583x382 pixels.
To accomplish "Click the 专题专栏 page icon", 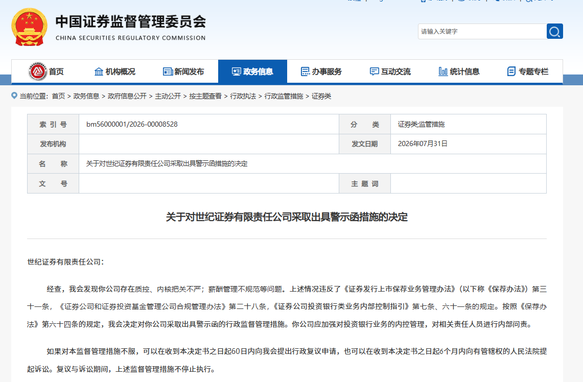I will [511, 71].
